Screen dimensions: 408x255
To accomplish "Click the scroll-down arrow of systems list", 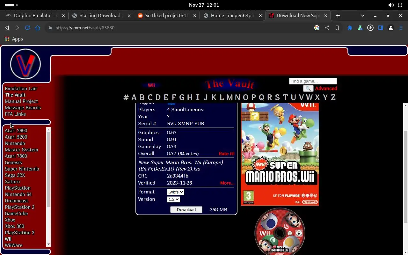I will click(x=48, y=244).
